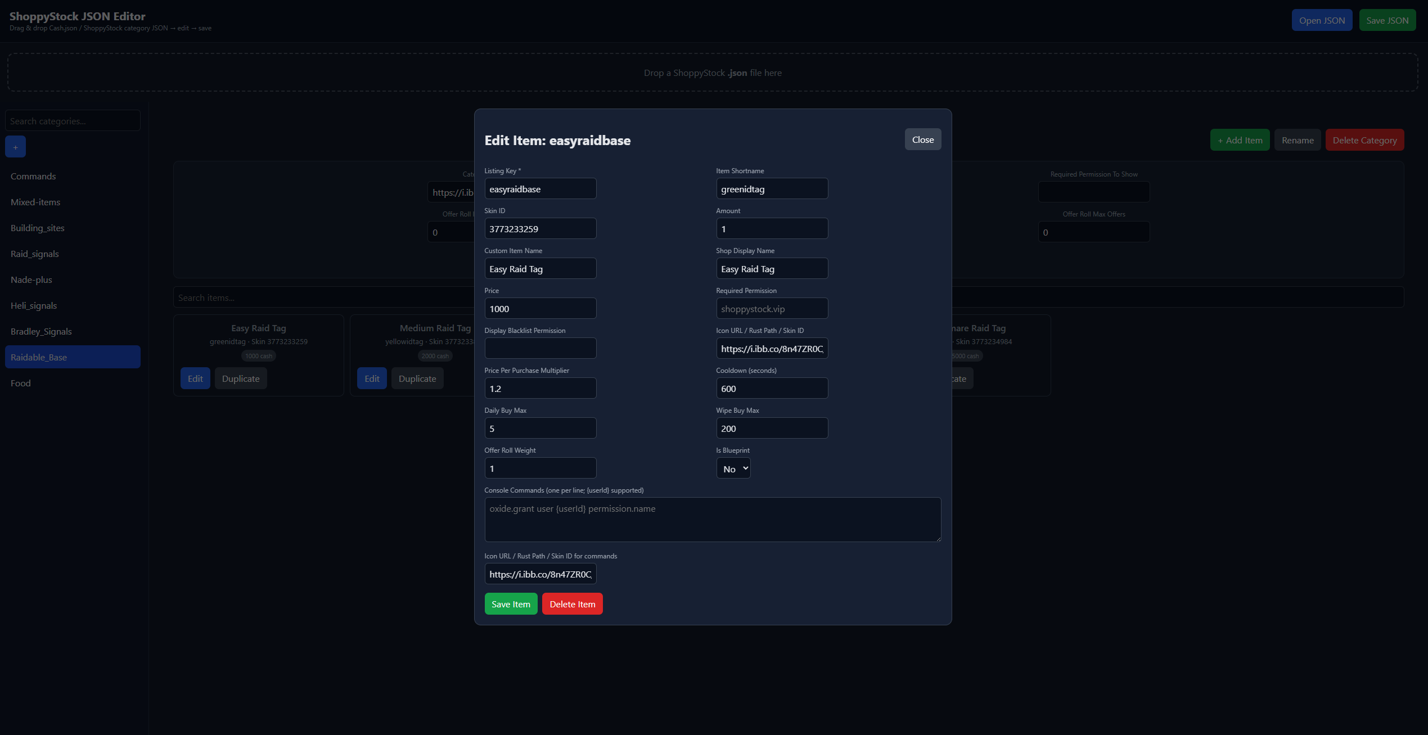
Task: Focus the Price field
Action: click(x=540, y=309)
